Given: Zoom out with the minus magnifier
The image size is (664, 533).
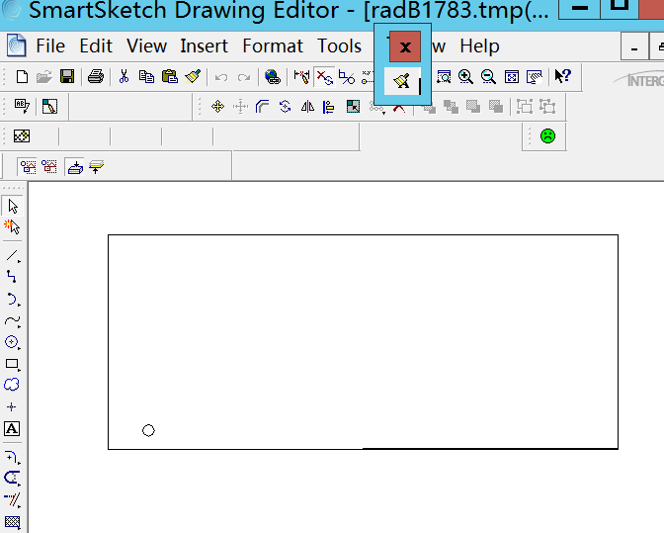Looking at the screenshot, I should pyautogui.click(x=489, y=77).
